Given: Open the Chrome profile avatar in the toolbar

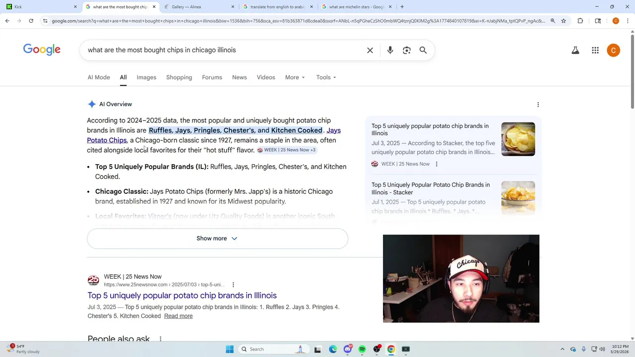Looking at the screenshot, I should click(616, 21).
